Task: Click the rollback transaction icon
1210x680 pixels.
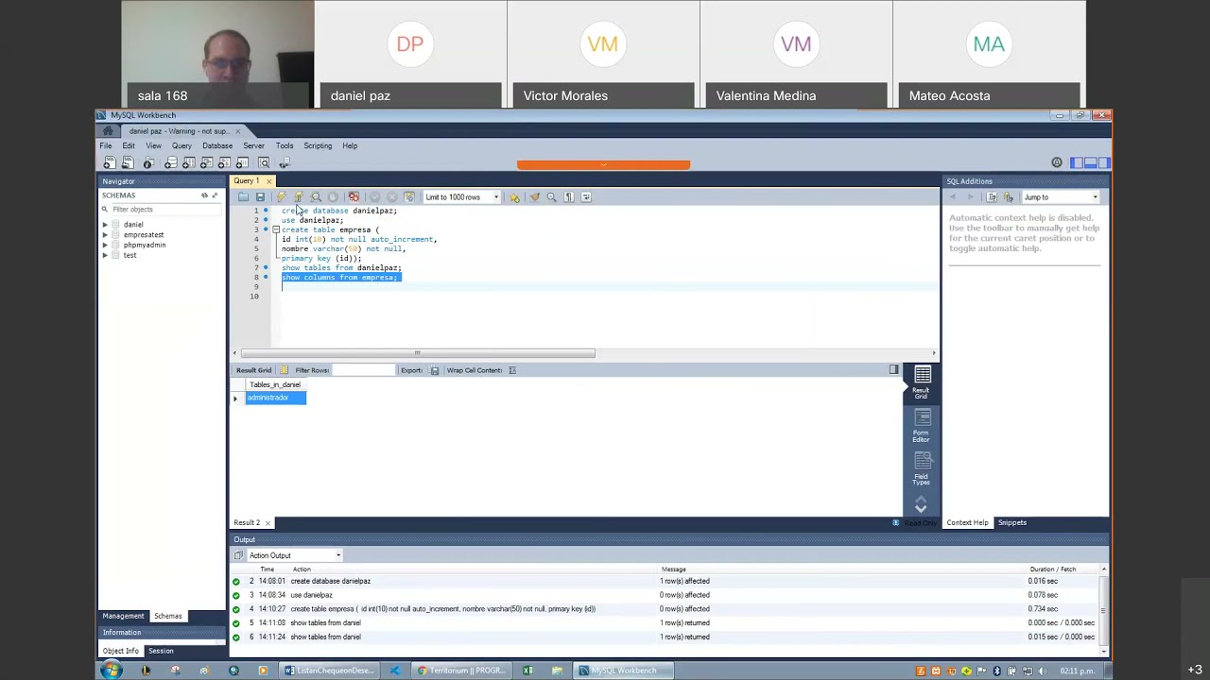Action: coord(392,197)
